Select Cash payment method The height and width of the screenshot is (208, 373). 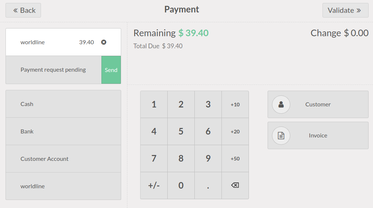pyautogui.click(x=63, y=104)
